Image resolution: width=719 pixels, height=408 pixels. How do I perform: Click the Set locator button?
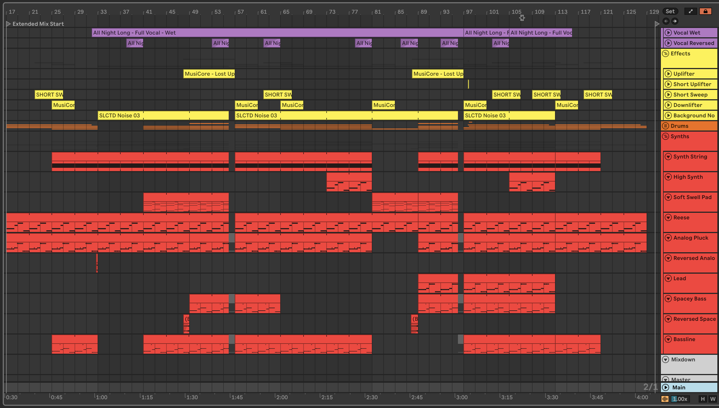pos(670,11)
